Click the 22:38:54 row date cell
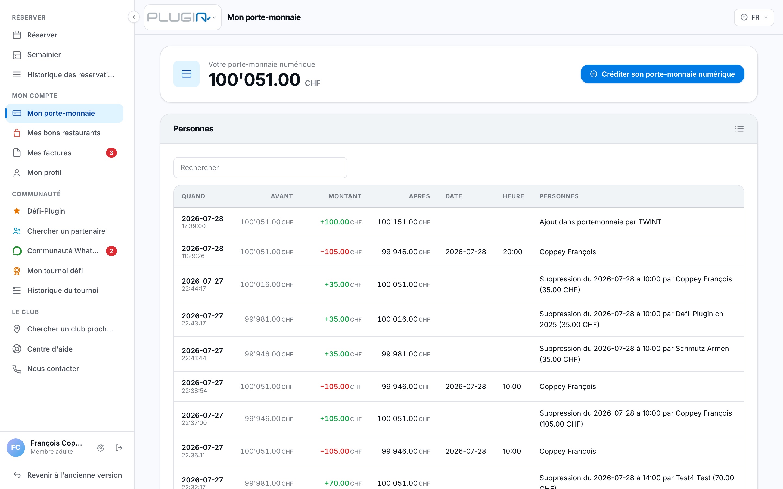Screen dimensions: 783x489 [202, 387]
